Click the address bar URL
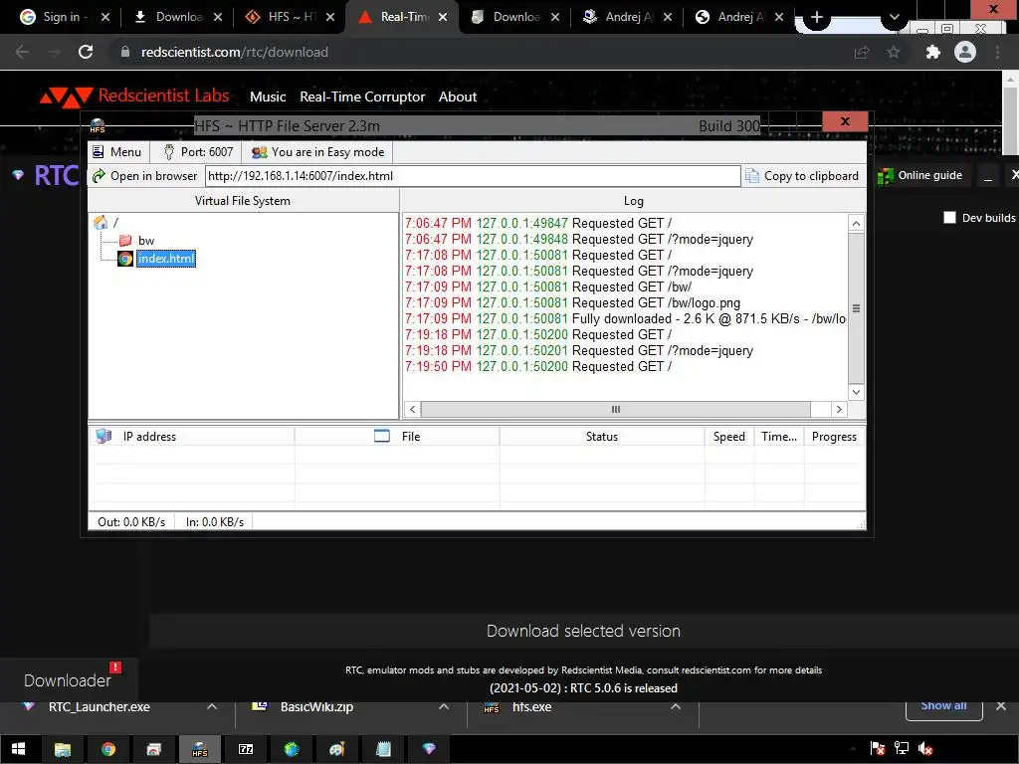This screenshot has width=1019, height=764. click(235, 52)
